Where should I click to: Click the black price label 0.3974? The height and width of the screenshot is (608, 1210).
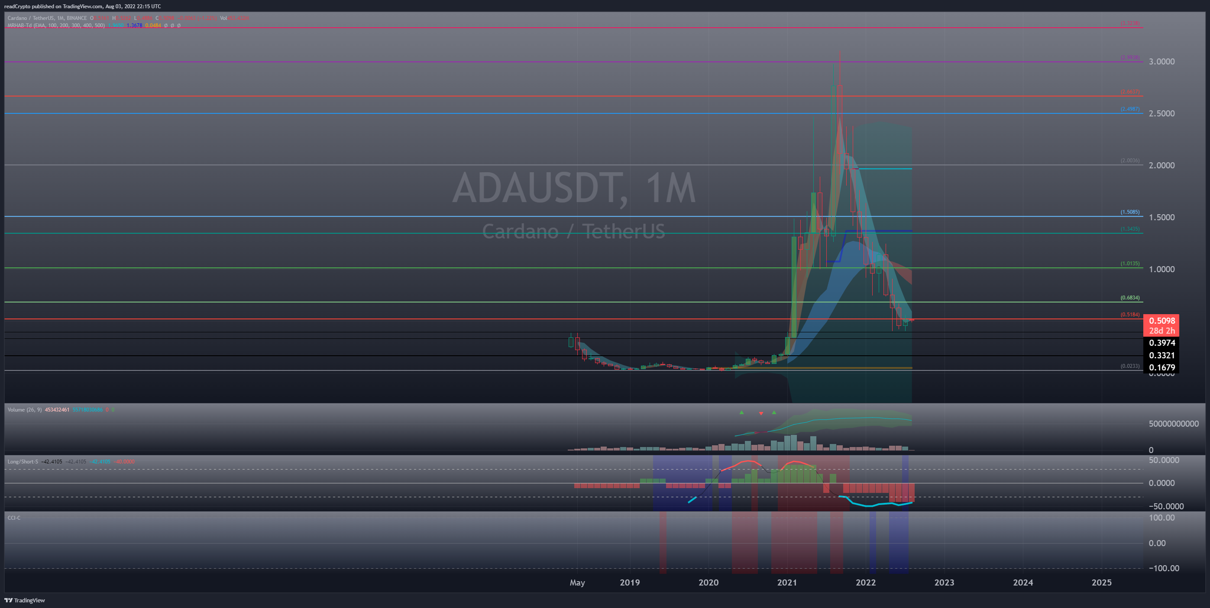(x=1161, y=343)
